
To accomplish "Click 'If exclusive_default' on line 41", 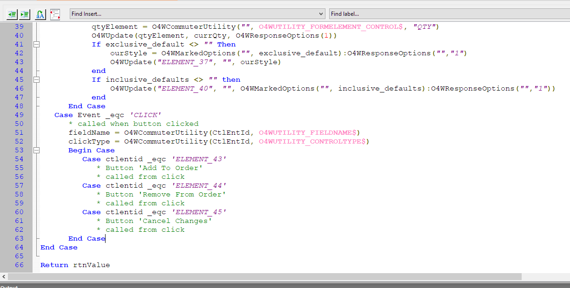I will tap(138, 44).
